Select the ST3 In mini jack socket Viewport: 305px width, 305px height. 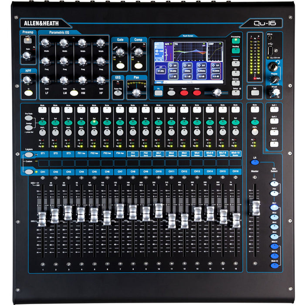pyautogui.click(x=270, y=38)
